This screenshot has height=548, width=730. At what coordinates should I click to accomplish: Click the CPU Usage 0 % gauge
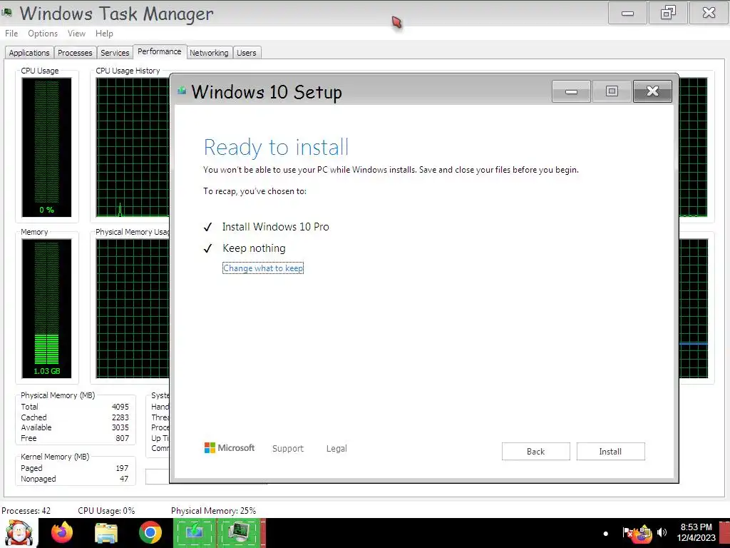[46, 147]
